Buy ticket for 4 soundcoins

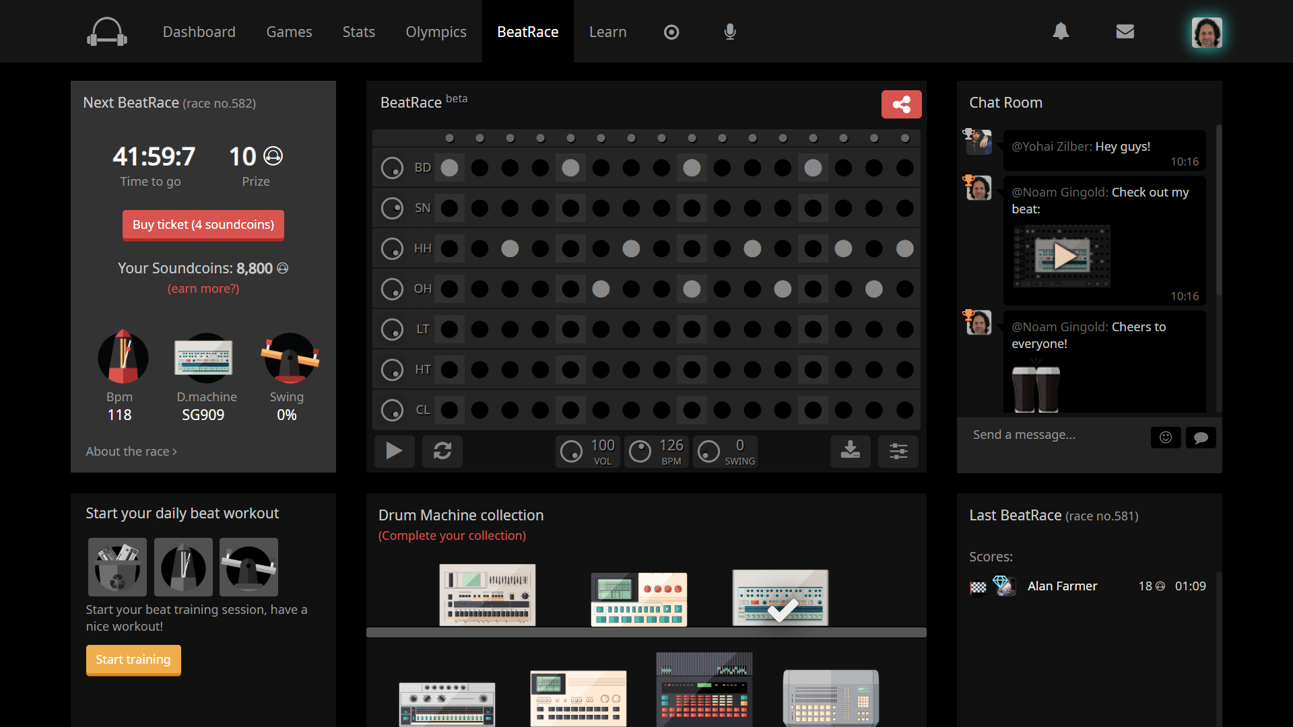coord(203,225)
